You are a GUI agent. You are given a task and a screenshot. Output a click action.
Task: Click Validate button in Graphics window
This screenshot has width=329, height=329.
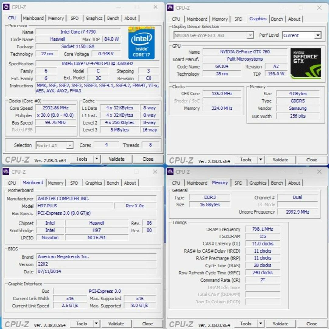point(281,160)
